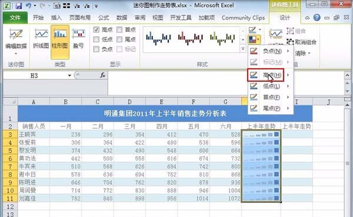Image resolution: width=353 pixels, height=217 pixels.
Task: Select 高点(H) menu entry
Action: click(x=271, y=75)
